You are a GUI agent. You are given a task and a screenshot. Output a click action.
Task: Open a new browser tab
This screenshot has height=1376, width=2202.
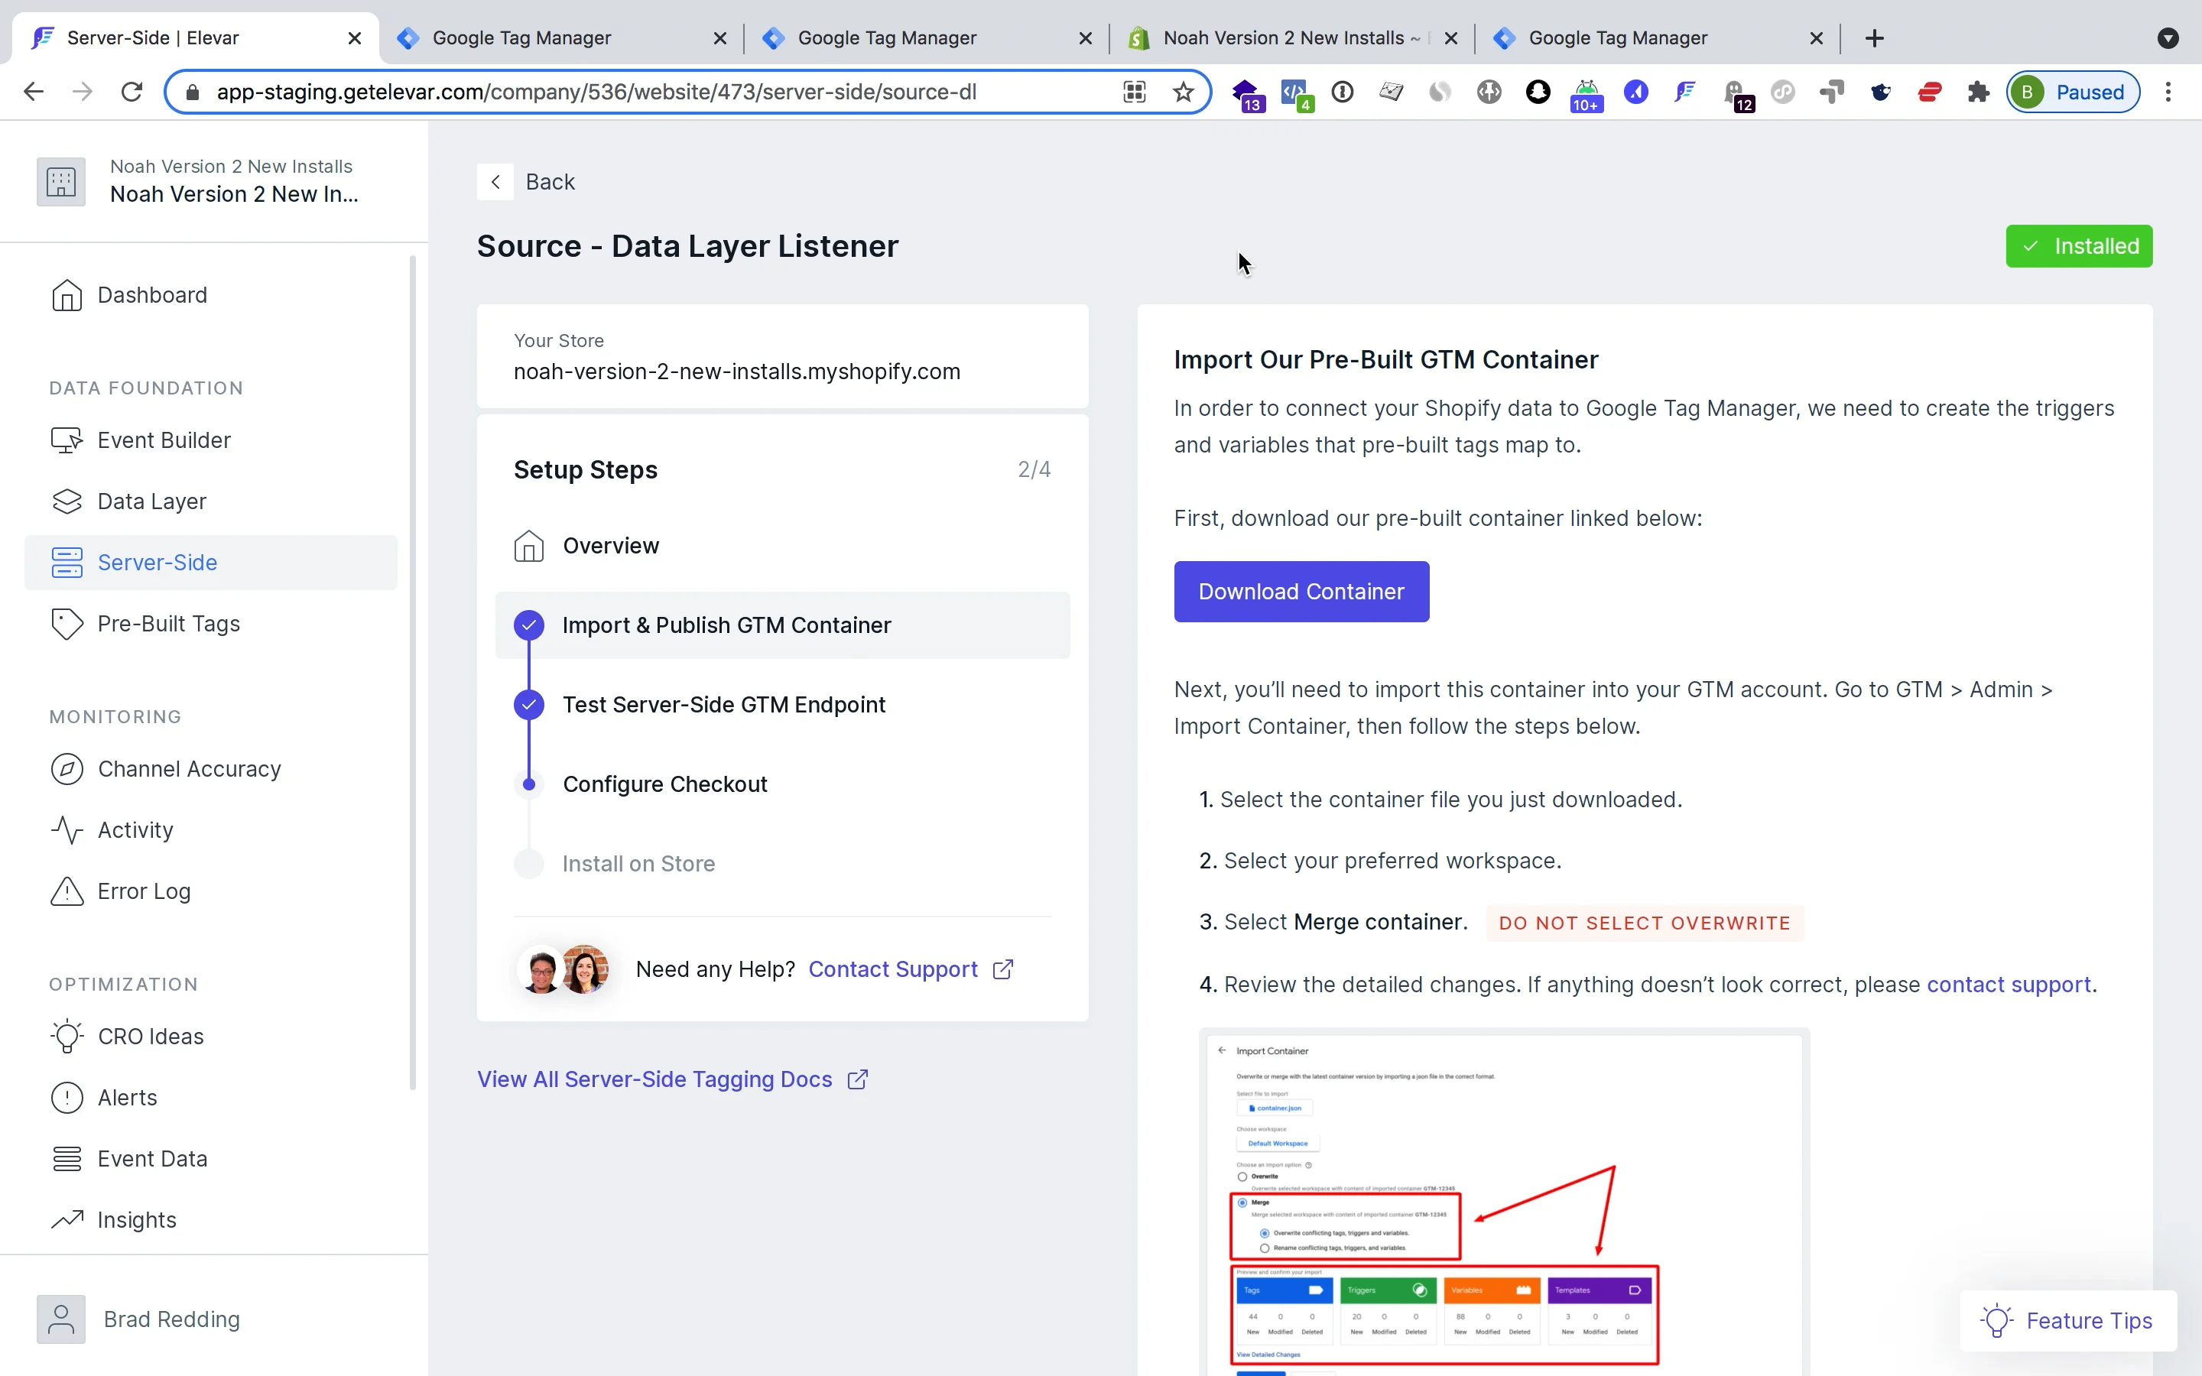pyautogui.click(x=1875, y=38)
